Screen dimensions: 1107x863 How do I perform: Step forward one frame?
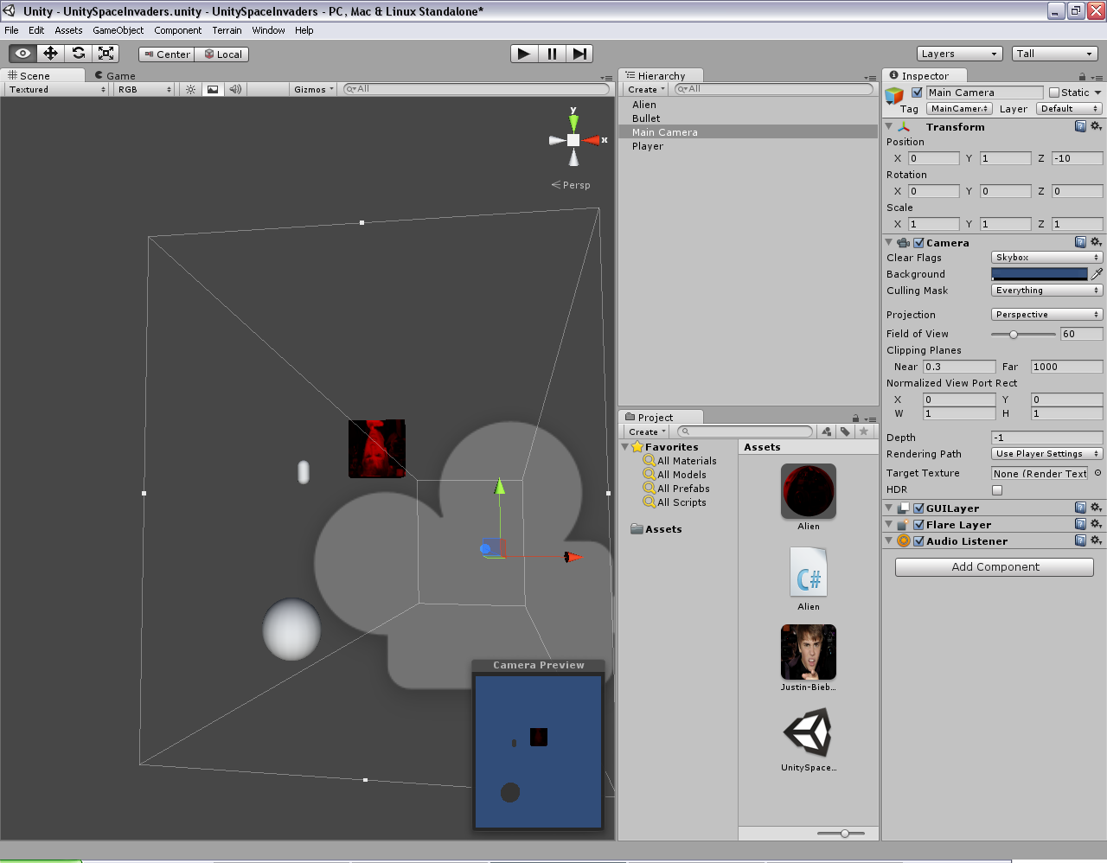pos(579,54)
